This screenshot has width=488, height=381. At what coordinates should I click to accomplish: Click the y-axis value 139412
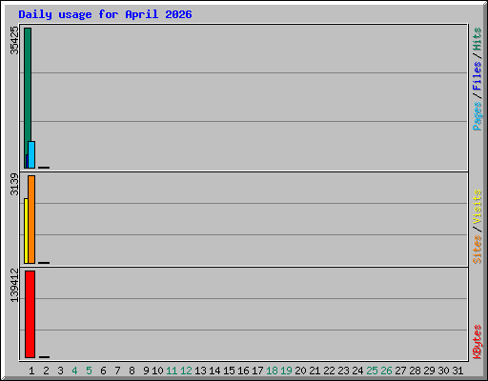pyautogui.click(x=14, y=285)
